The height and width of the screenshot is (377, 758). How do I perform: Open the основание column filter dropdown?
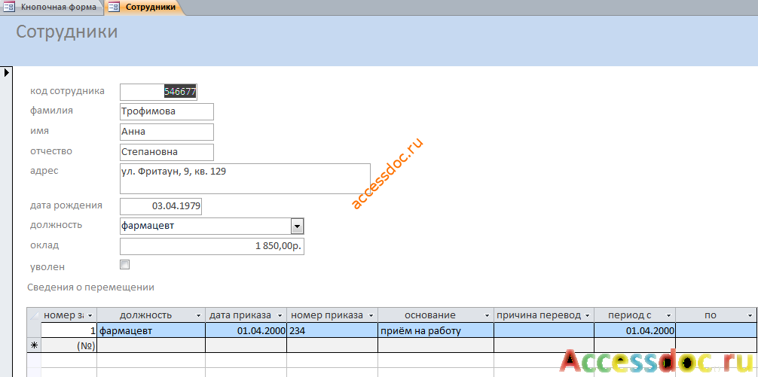[487, 315]
